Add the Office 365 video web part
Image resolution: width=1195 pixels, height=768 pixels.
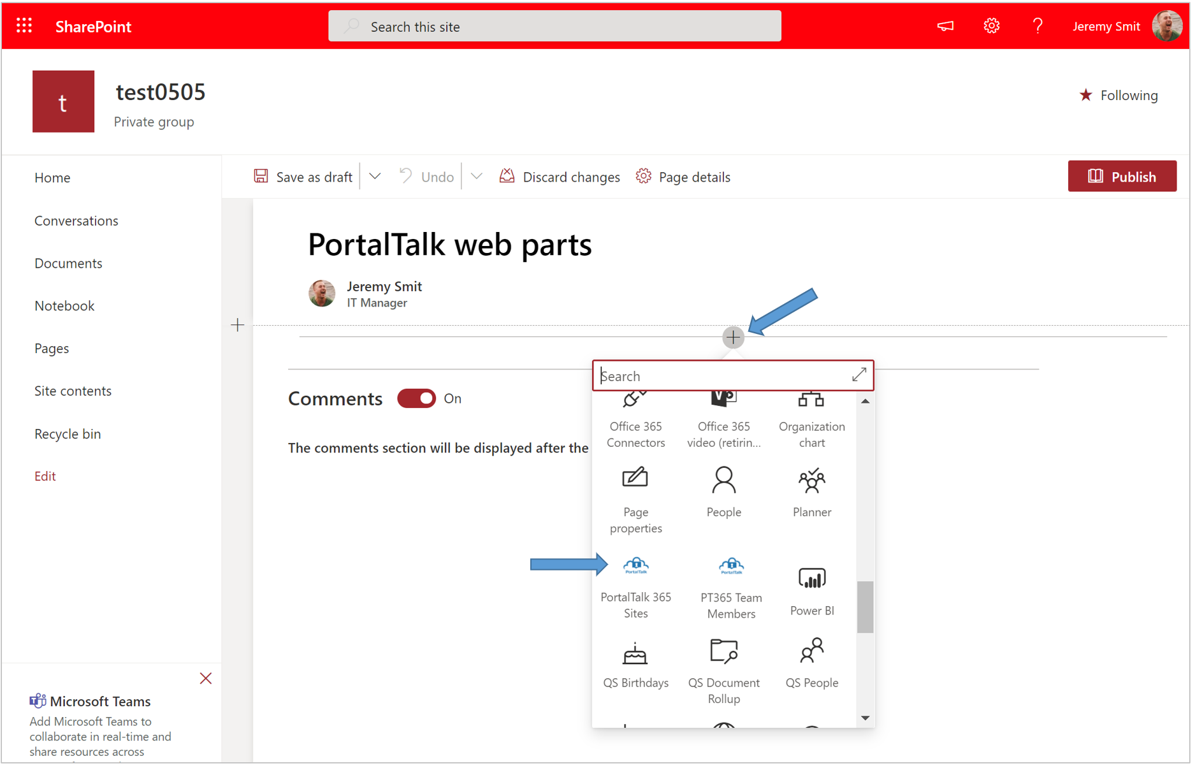tap(723, 421)
